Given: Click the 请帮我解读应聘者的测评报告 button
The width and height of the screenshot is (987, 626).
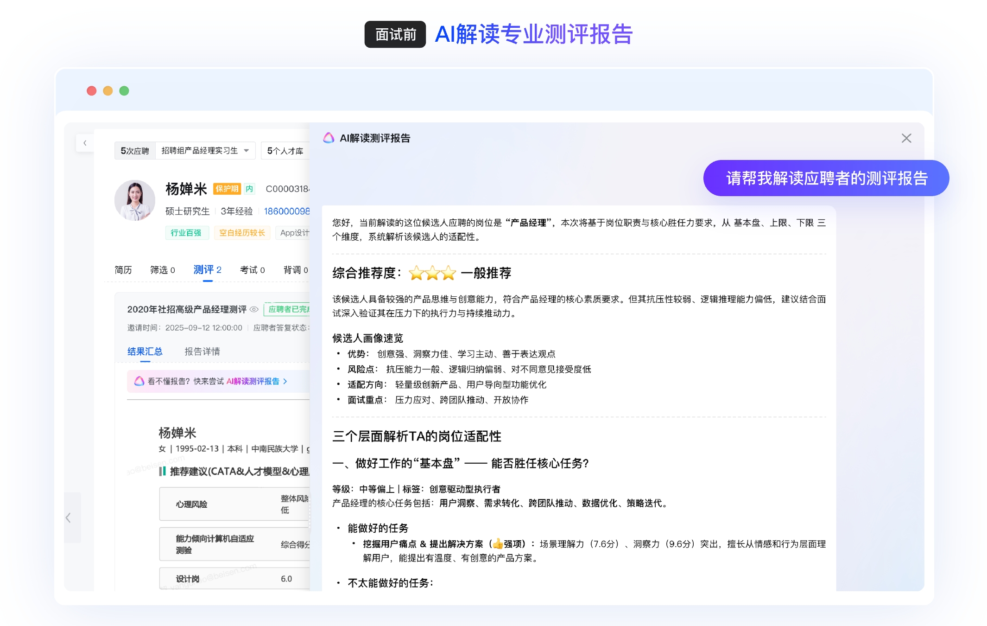Looking at the screenshot, I should point(826,178).
